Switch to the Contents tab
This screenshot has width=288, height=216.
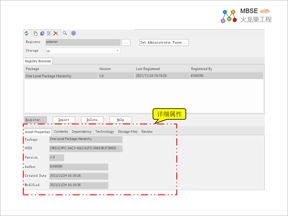(x=61, y=132)
